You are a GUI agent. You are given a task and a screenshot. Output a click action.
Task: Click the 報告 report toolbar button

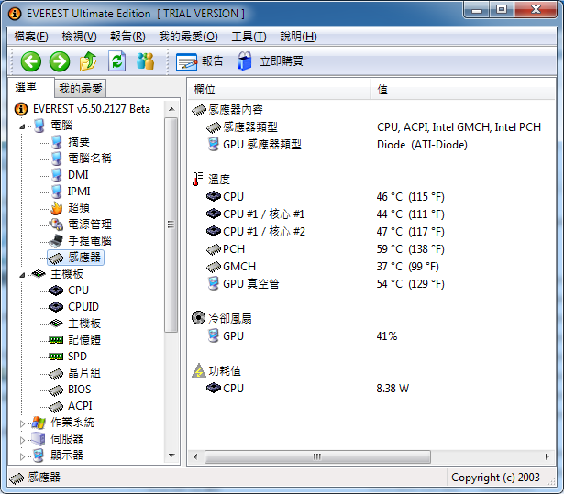200,61
